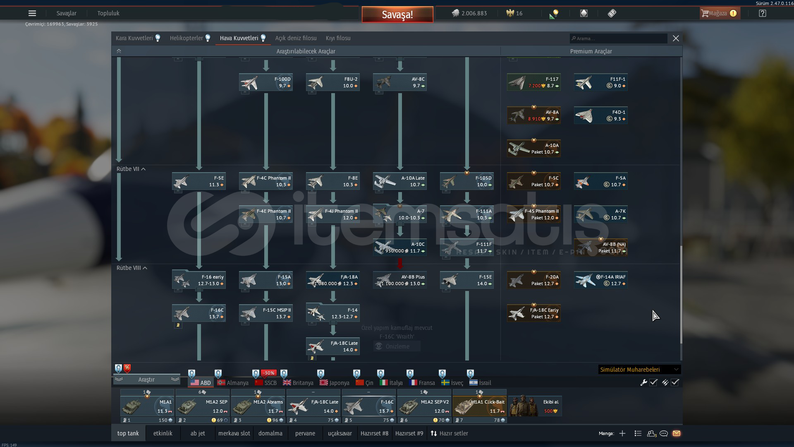Click the ammo refill bullets icon
The image size is (794, 447).
[x=665, y=382]
